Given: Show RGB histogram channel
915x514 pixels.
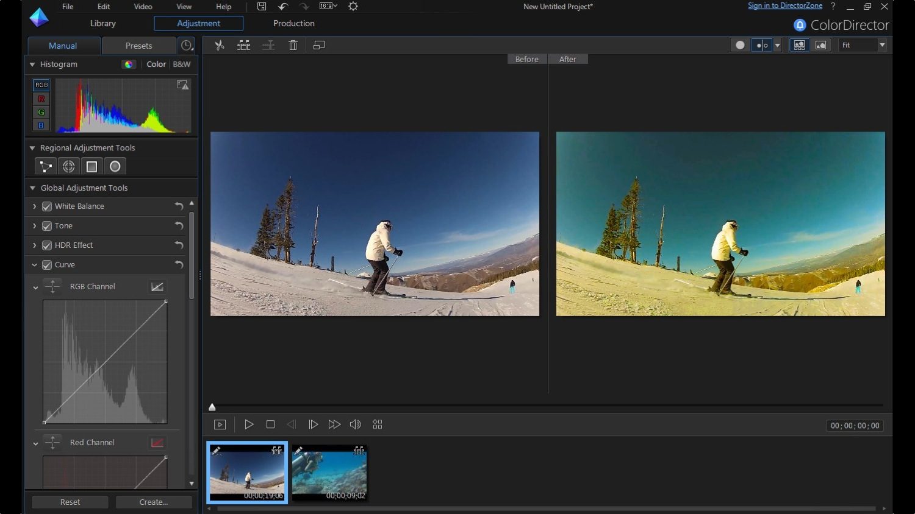Looking at the screenshot, I should [x=41, y=85].
